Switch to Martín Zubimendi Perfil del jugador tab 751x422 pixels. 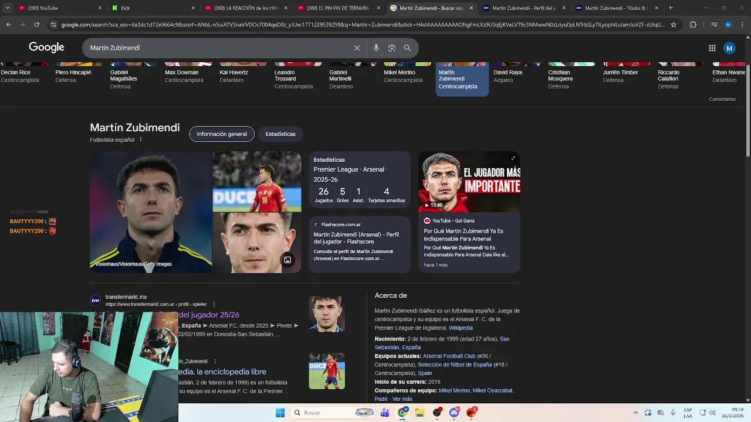(x=523, y=8)
